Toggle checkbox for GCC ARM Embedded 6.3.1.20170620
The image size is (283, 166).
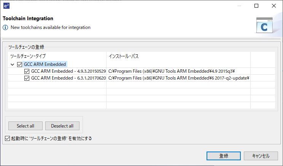tap(27, 78)
